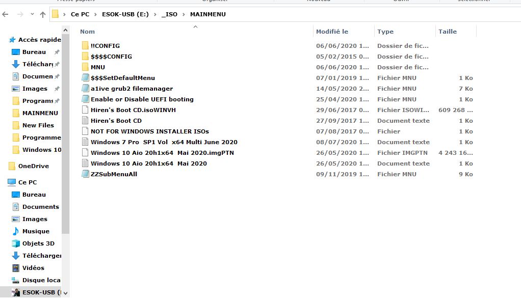This screenshot has height=300, width=521.
Task: Open pinned 'Programs' folder in quick access
Action: pyautogui.click(x=38, y=100)
